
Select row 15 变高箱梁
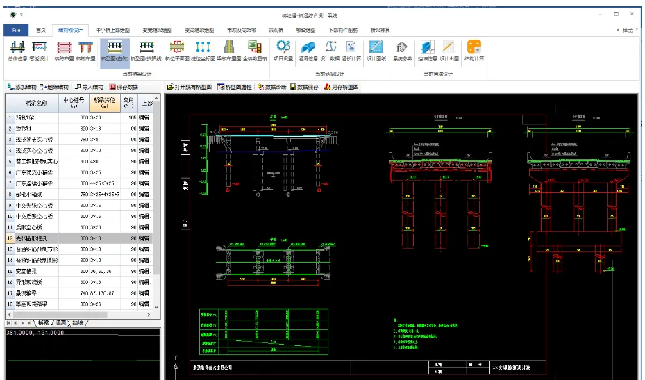tap(79, 272)
